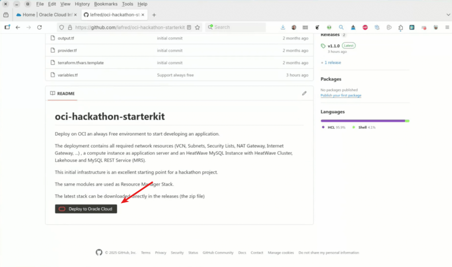Open the provider.tf file
The width and height of the screenshot is (452, 267).
[67, 50]
